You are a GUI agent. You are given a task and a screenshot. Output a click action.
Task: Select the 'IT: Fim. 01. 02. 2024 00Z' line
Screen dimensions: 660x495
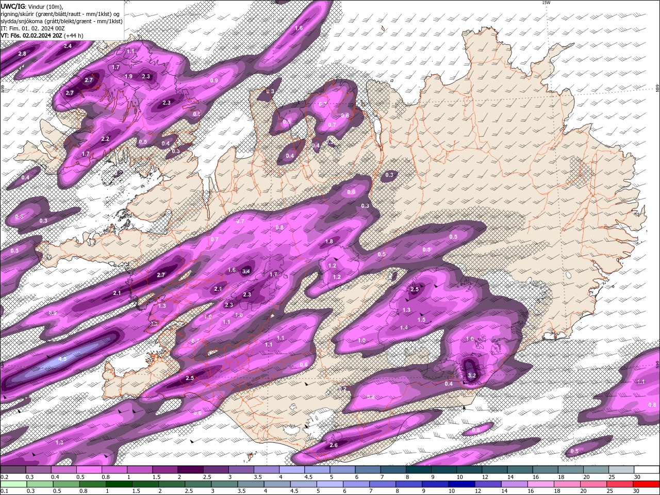pos(32,28)
